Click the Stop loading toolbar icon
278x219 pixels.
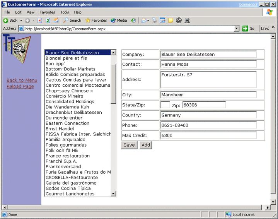(40, 21)
